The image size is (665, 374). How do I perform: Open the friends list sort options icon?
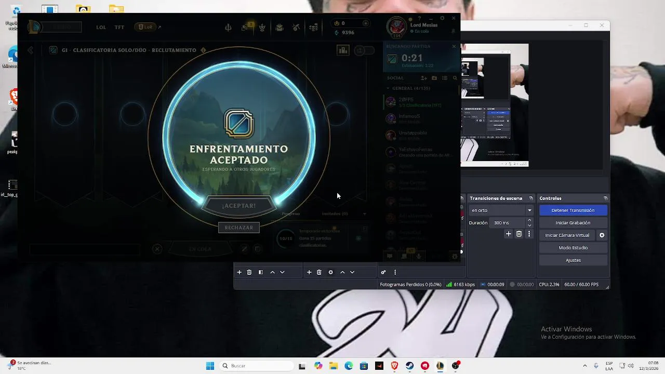point(445,78)
